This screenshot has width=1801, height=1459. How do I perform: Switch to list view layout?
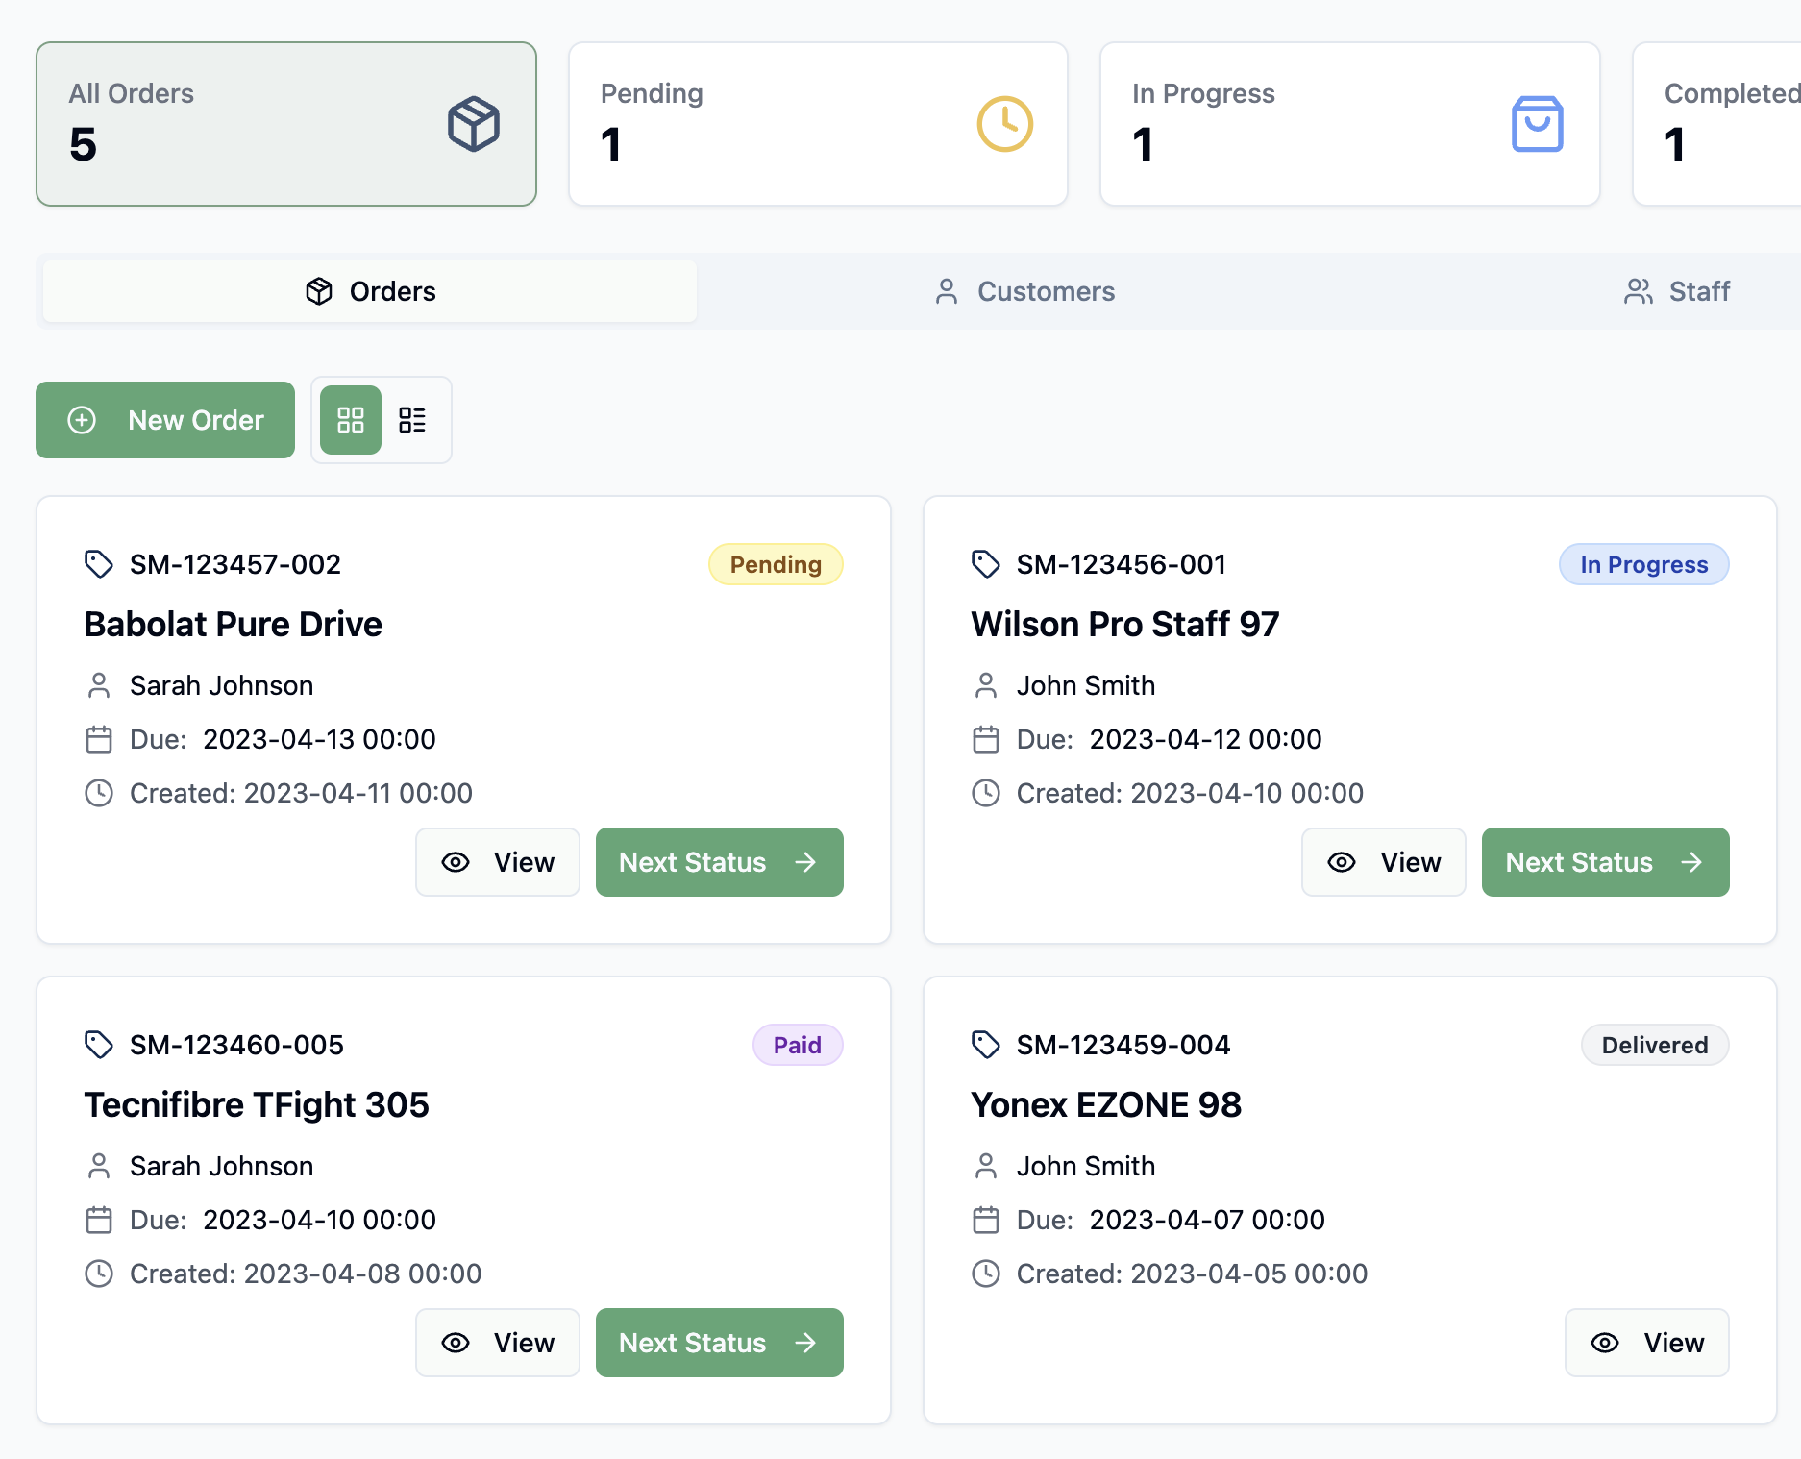(412, 420)
